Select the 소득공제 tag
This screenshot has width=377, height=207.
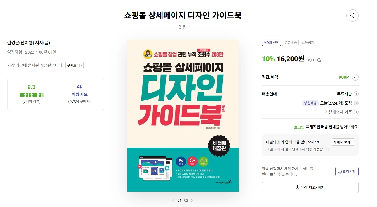click(x=308, y=43)
